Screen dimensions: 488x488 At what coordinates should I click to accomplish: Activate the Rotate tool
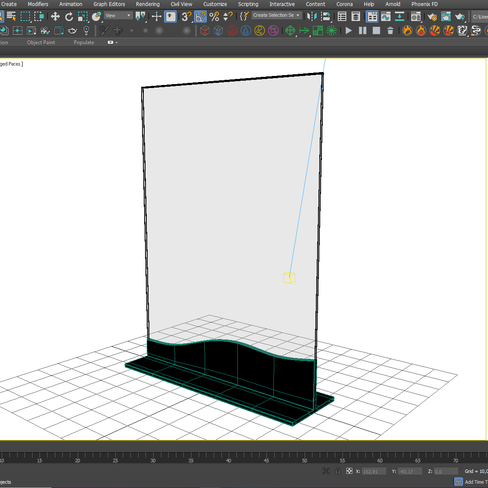tap(69, 17)
